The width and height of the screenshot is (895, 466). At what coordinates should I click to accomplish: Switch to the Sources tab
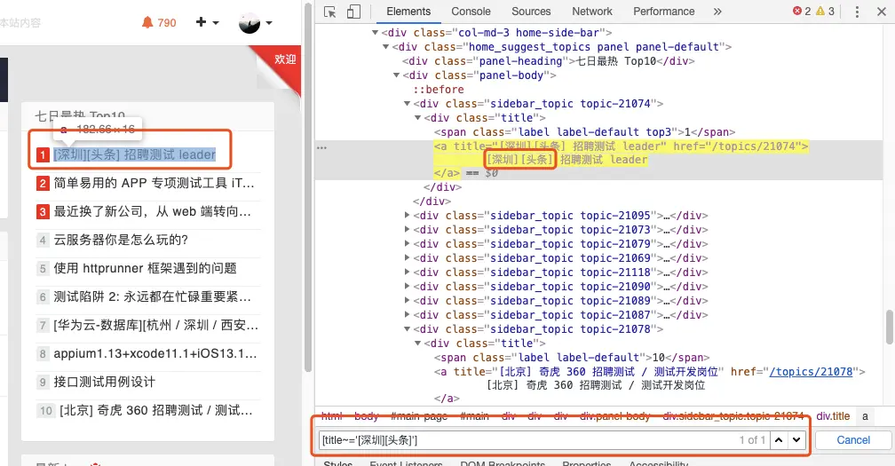(x=531, y=12)
